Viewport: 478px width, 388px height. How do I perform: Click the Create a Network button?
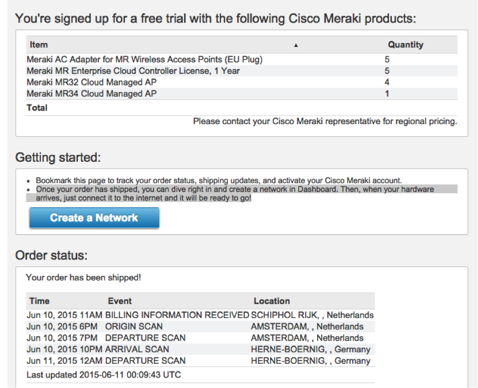(93, 217)
